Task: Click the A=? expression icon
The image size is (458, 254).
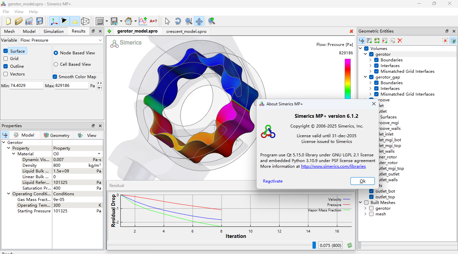Action: coord(153,21)
